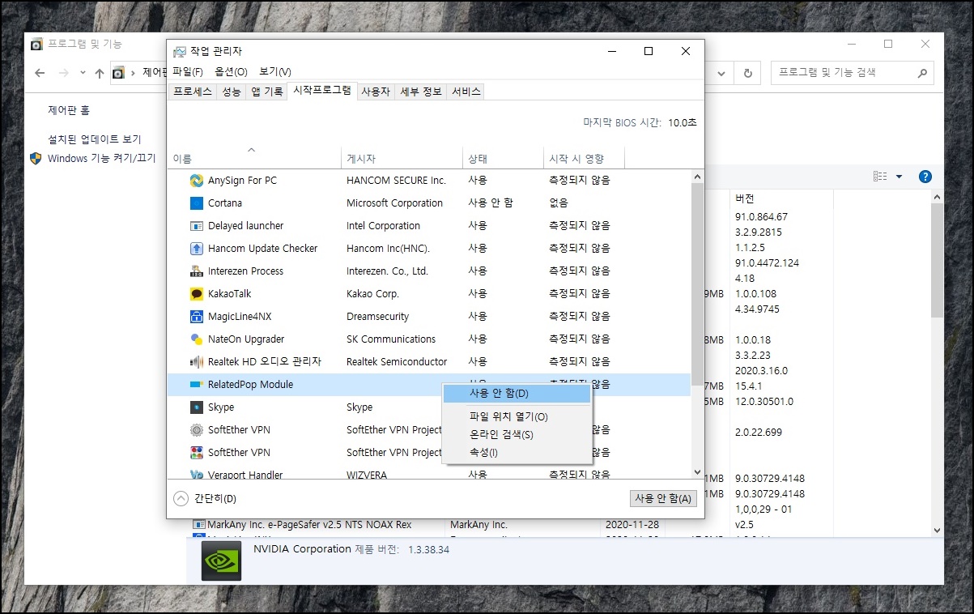Click version 91.0.4472.124 in Programs list
The height and width of the screenshot is (614, 974).
pyautogui.click(x=768, y=263)
